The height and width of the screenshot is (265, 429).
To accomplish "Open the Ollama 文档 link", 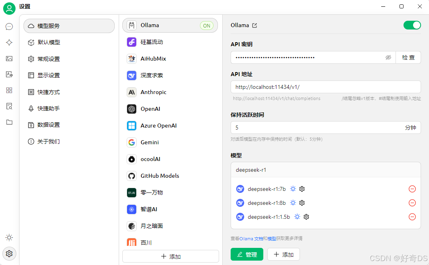I will coord(251,239).
